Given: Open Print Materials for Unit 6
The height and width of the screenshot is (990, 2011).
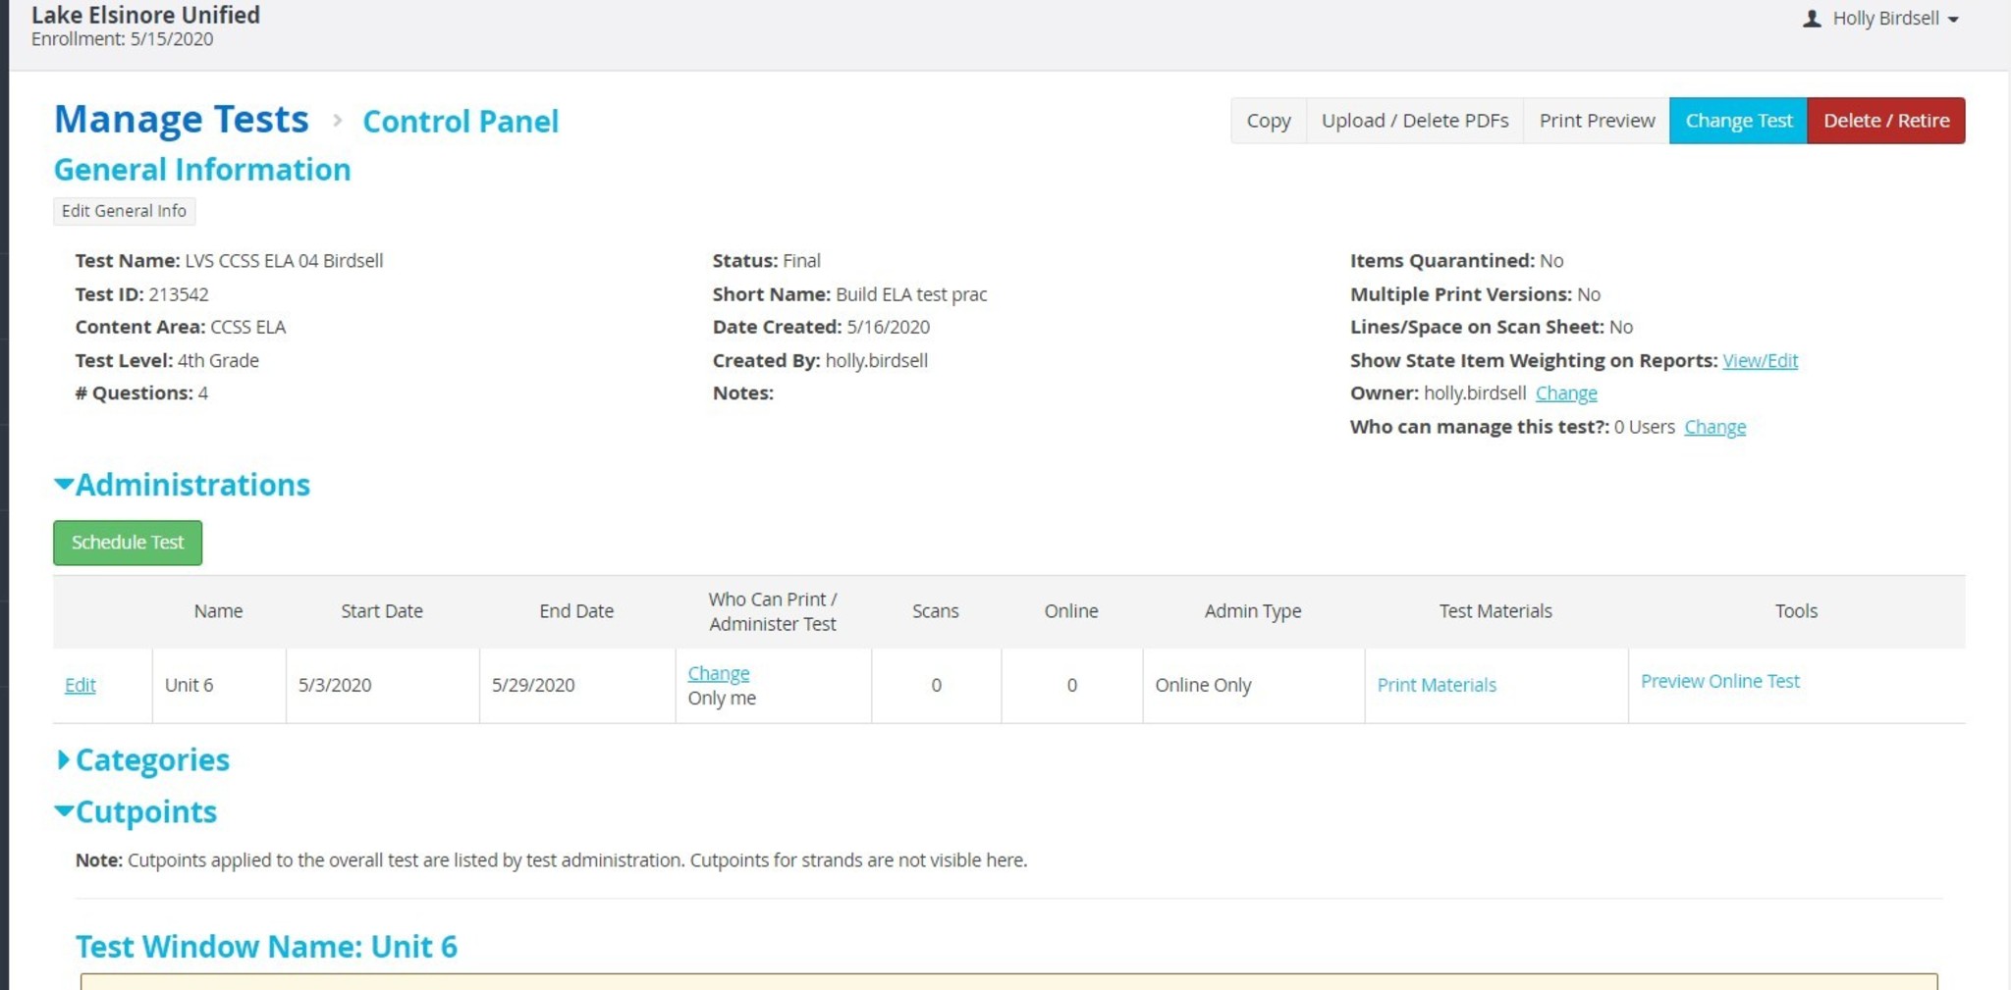Looking at the screenshot, I should point(1436,685).
